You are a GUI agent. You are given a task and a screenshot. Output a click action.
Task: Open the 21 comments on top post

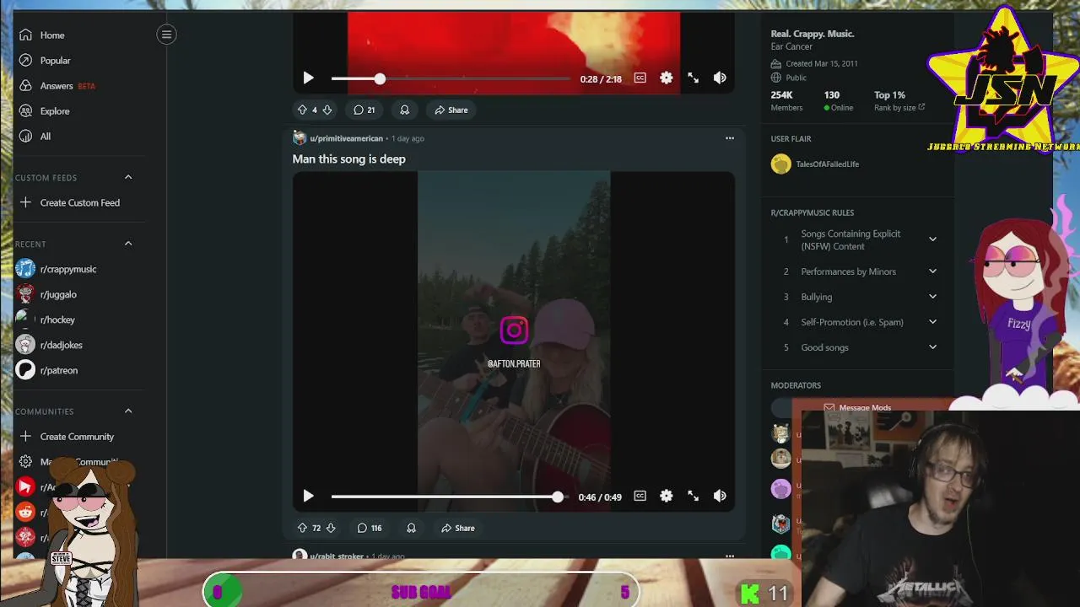[x=364, y=110]
